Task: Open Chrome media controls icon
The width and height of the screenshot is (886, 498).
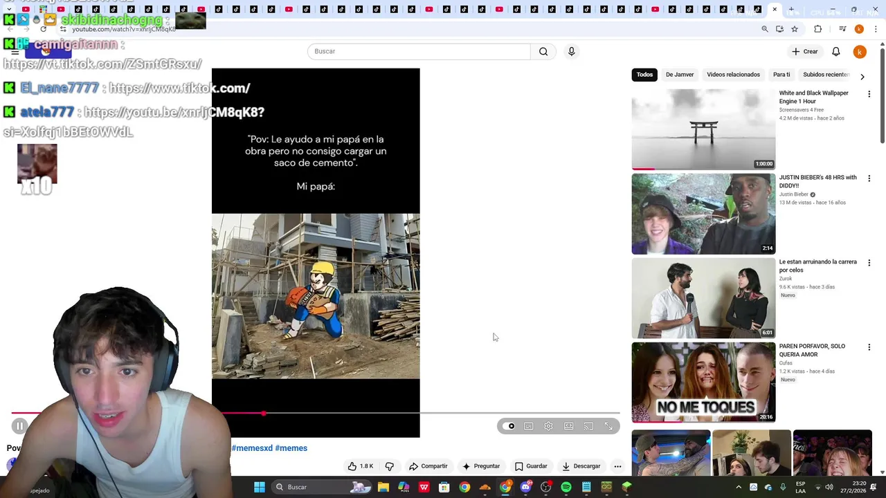Action: (842, 29)
